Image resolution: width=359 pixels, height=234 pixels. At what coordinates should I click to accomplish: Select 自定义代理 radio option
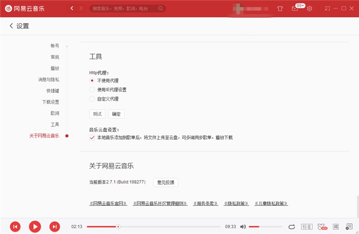pos(92,99)
